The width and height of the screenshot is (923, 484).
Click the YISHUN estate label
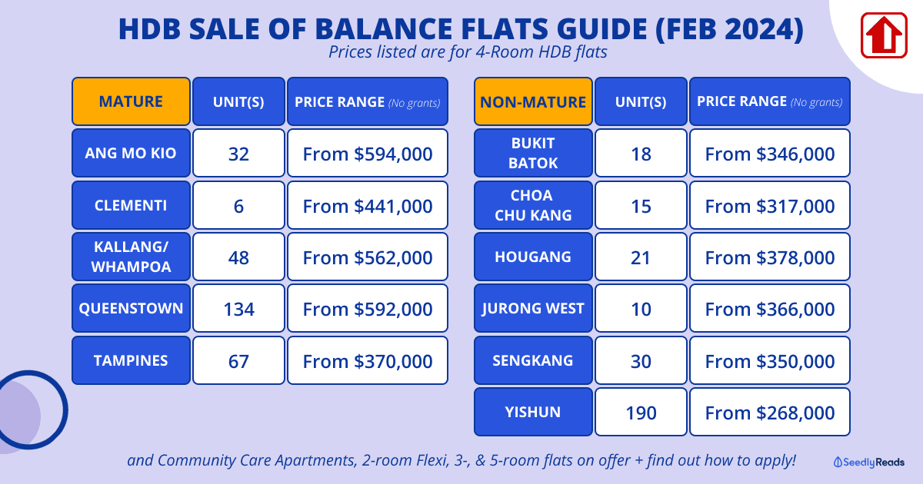(533, 413)
